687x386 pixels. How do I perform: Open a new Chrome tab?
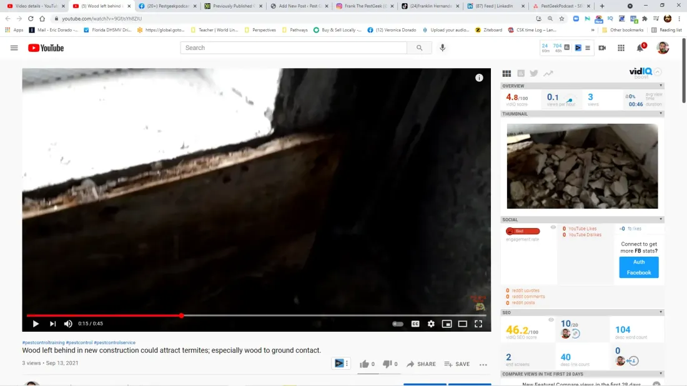602,6
